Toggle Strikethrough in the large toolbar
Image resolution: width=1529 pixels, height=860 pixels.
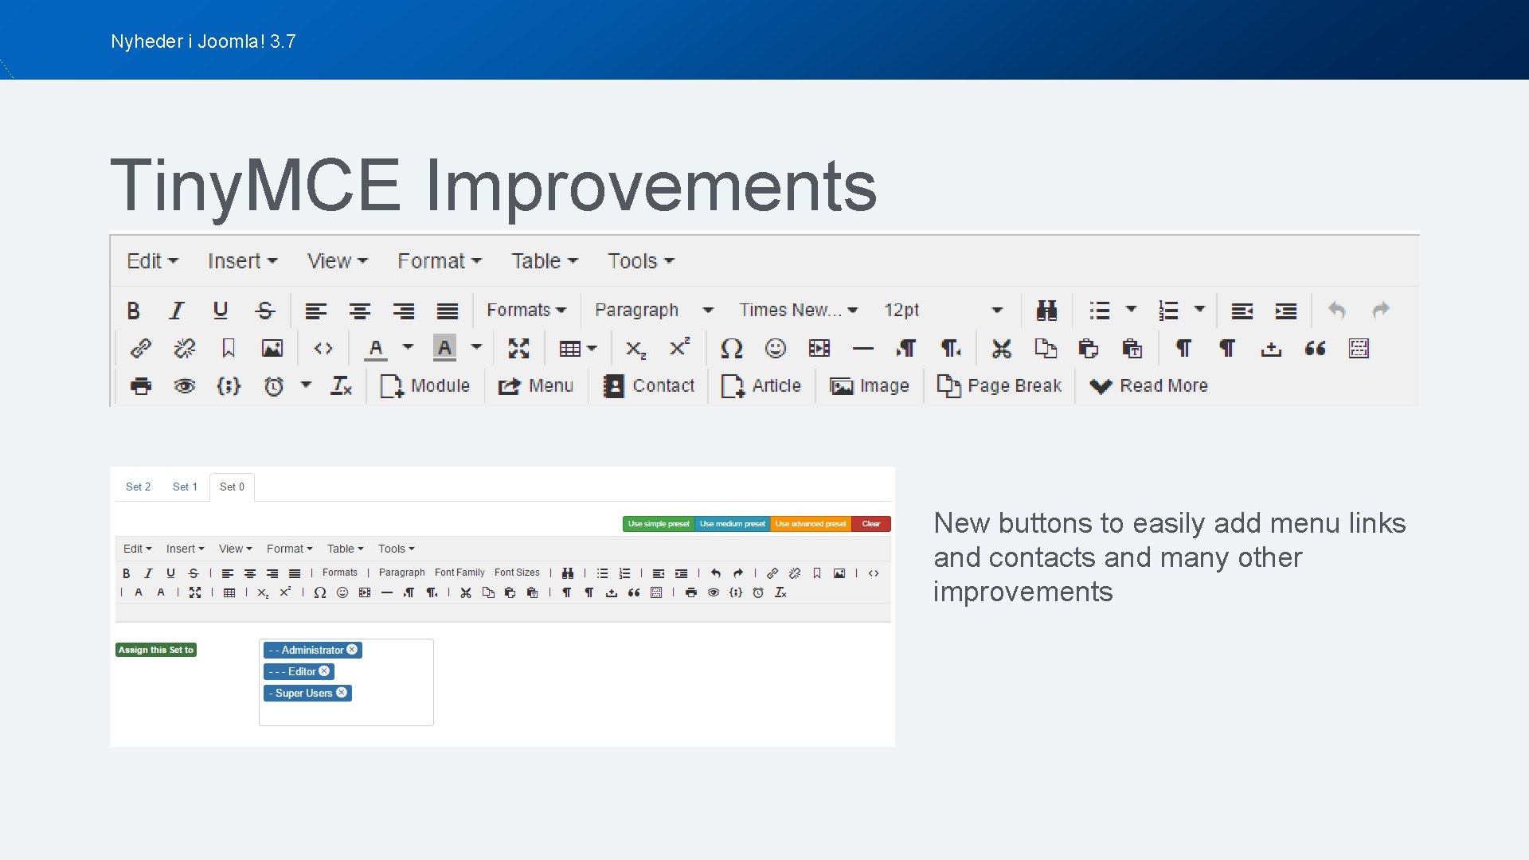click(265, 311)
